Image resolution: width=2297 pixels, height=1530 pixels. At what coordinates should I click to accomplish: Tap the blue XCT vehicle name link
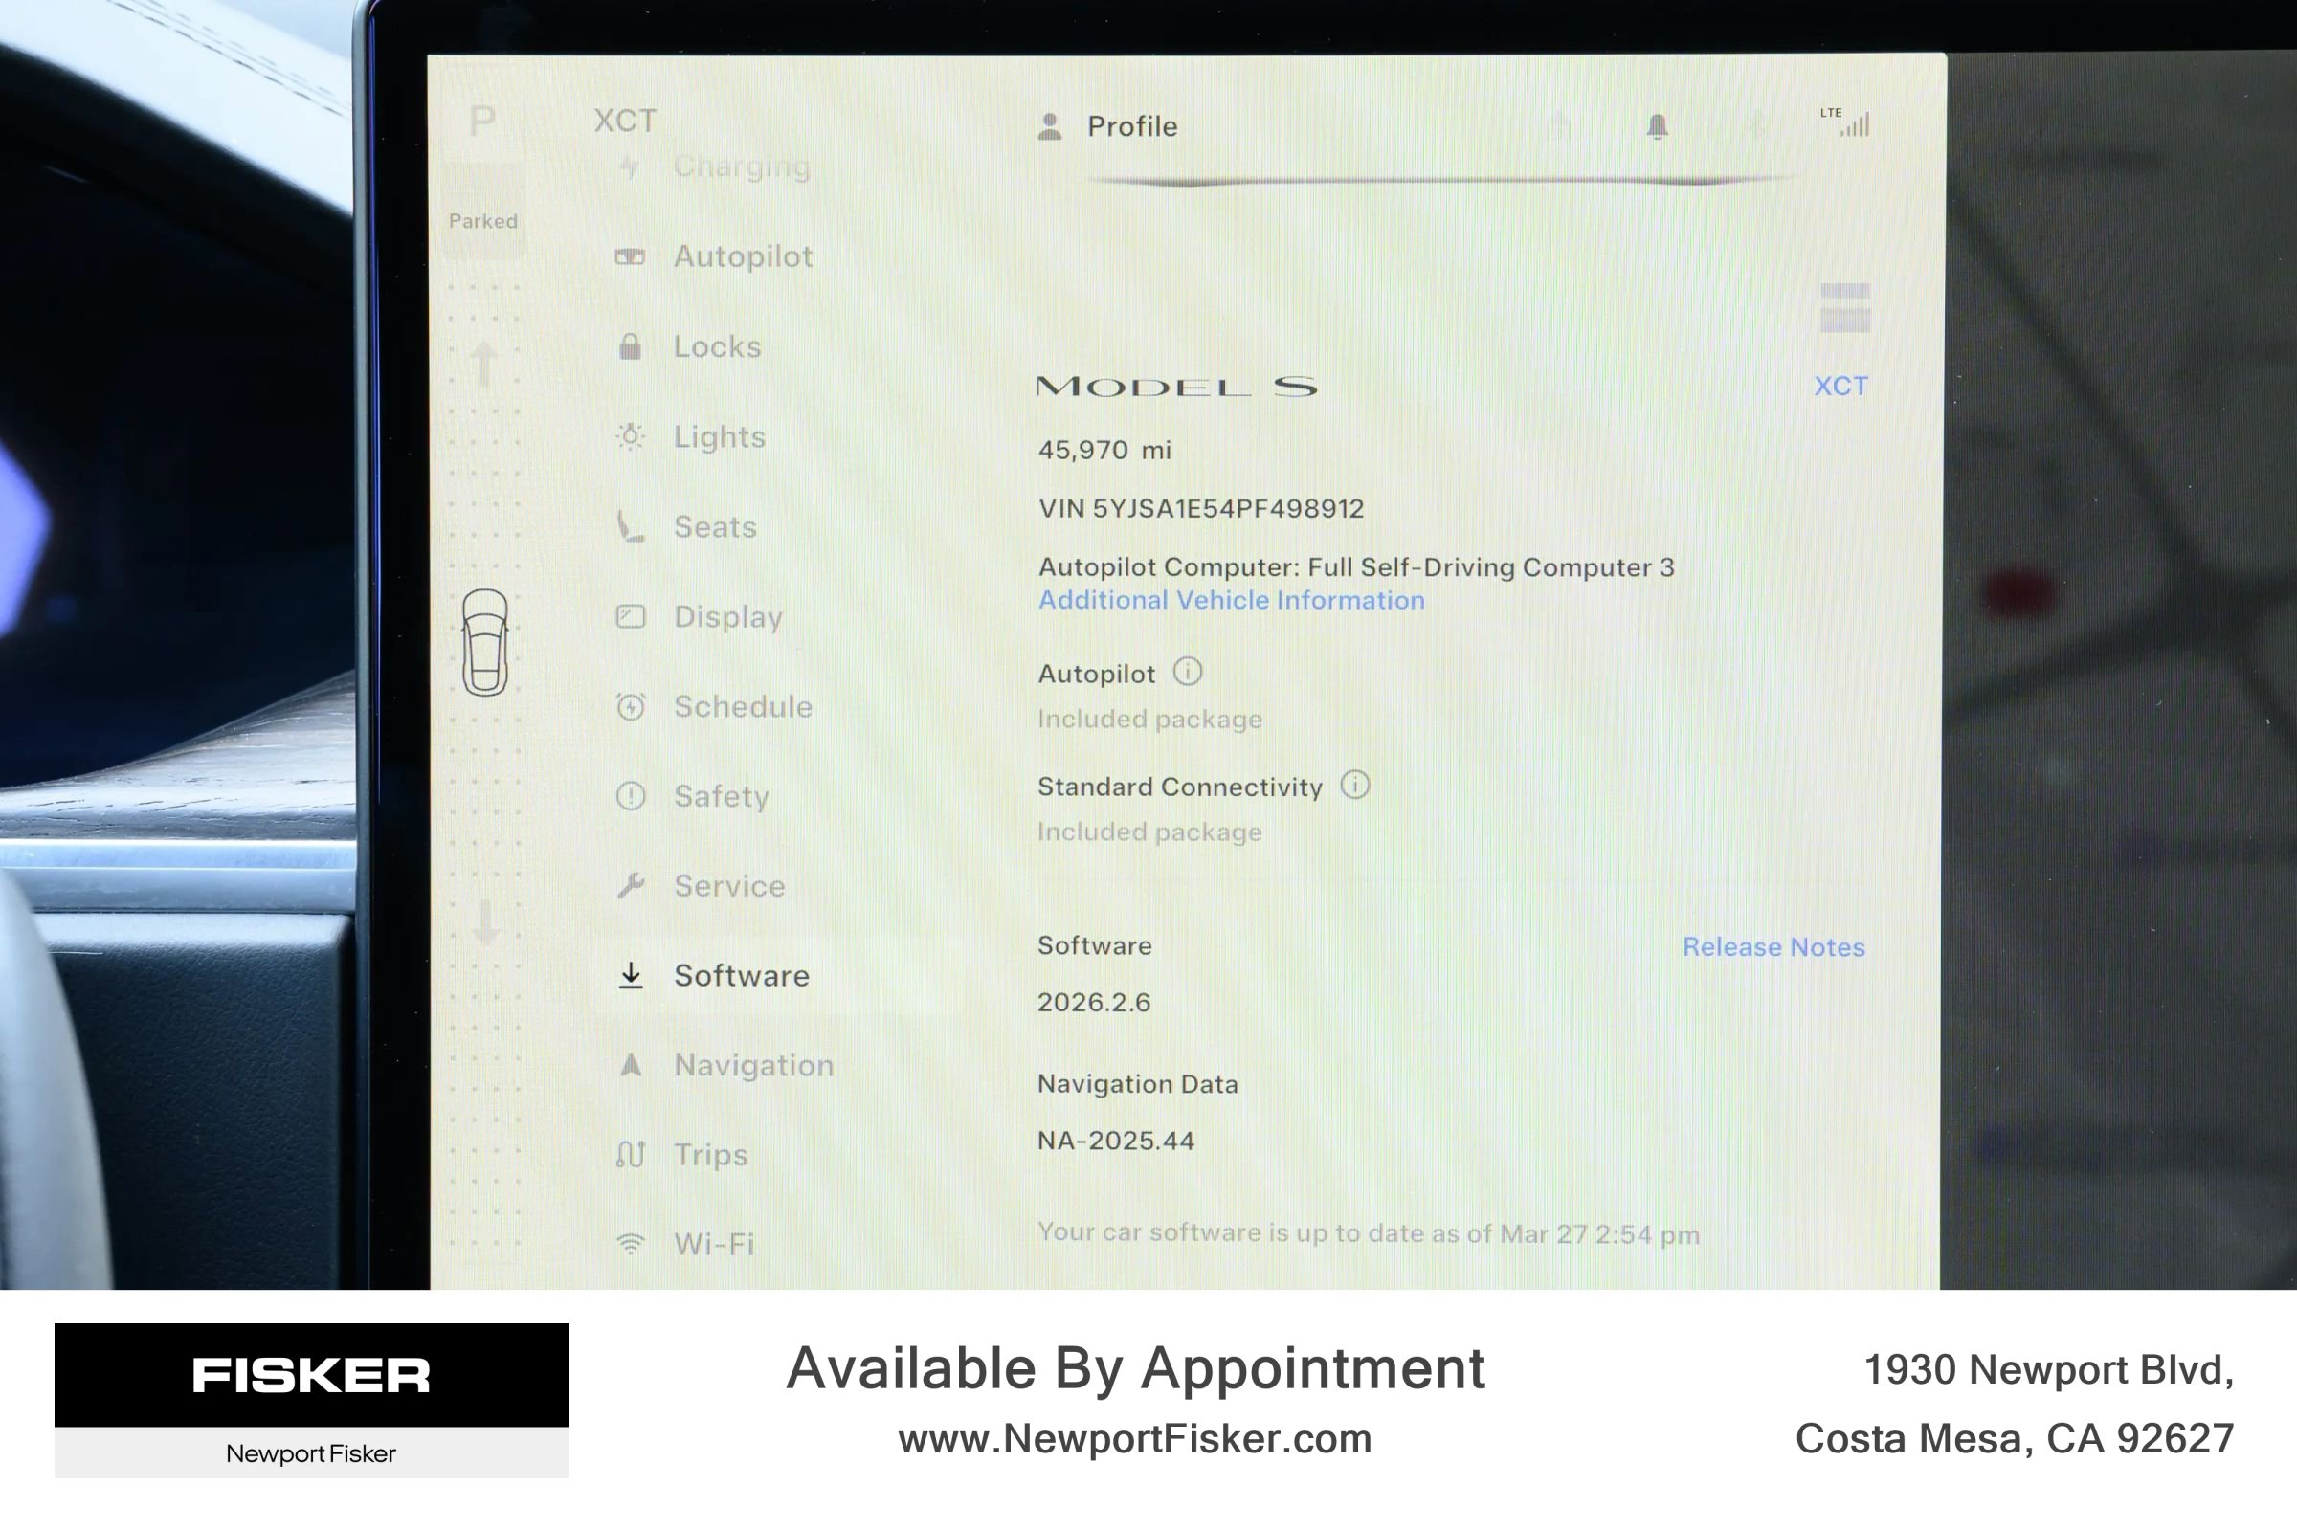click(x=1841, y=387)
